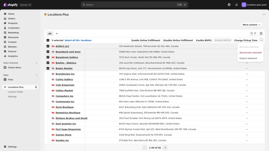Uncheck the Bergstrom Gallery checkbox

48,57
